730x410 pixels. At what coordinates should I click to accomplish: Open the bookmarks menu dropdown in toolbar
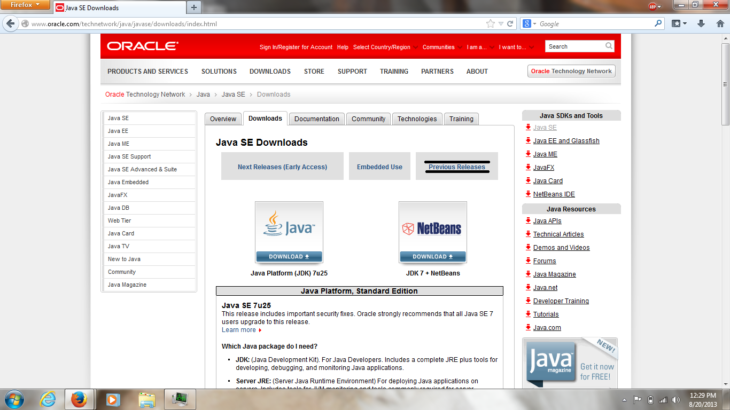coord(680,23)
